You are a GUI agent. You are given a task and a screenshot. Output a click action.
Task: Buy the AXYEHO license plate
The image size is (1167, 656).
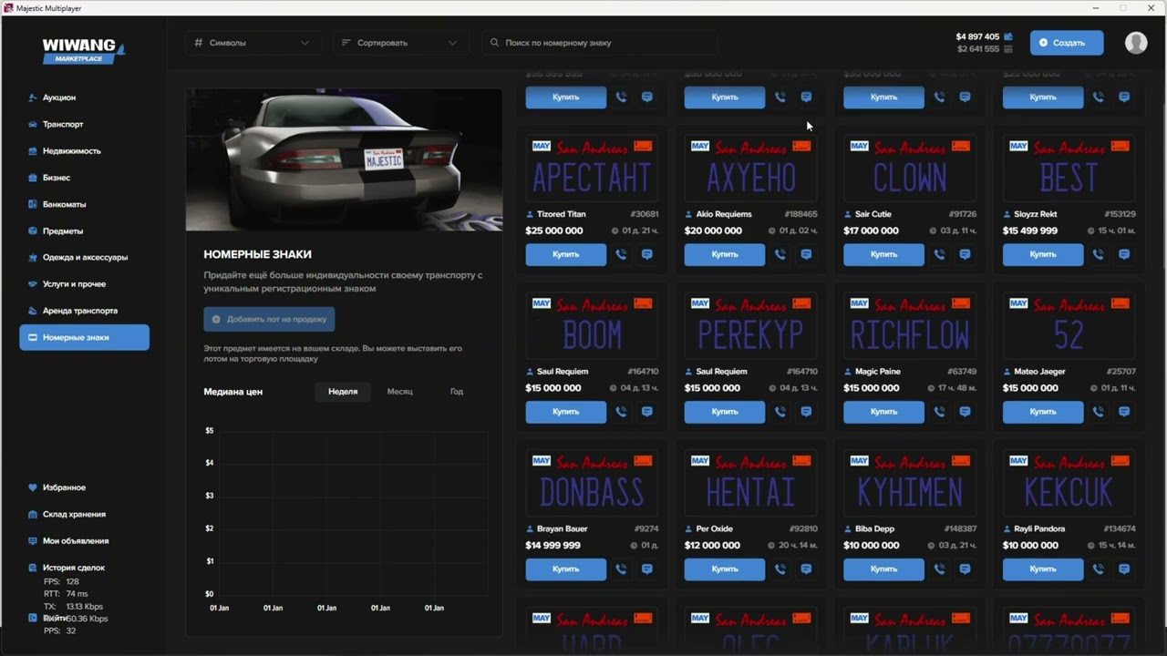click(x=725, y=254)
